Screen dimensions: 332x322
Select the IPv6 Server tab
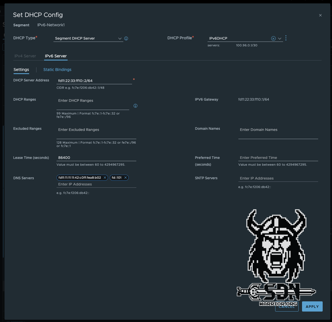click(56, 56)
